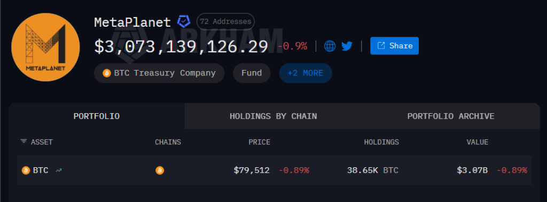The height and width of the screenshot is (202, 547).
Task: Click the BTC coin icon in the Asset column
Action: tap(26, 170)
